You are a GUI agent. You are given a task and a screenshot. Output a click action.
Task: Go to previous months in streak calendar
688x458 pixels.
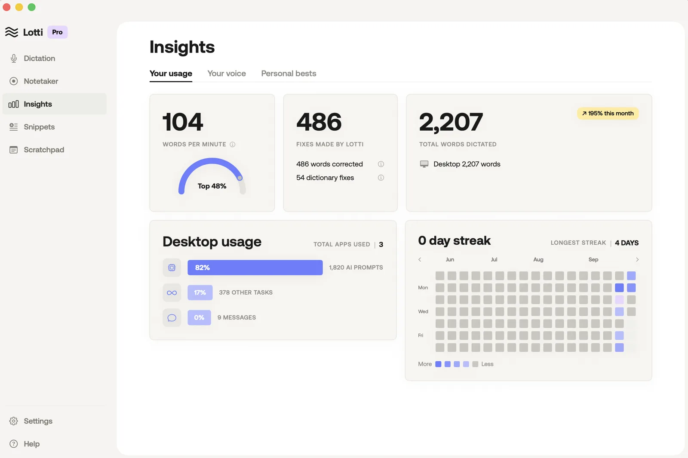tap(420, 260)
